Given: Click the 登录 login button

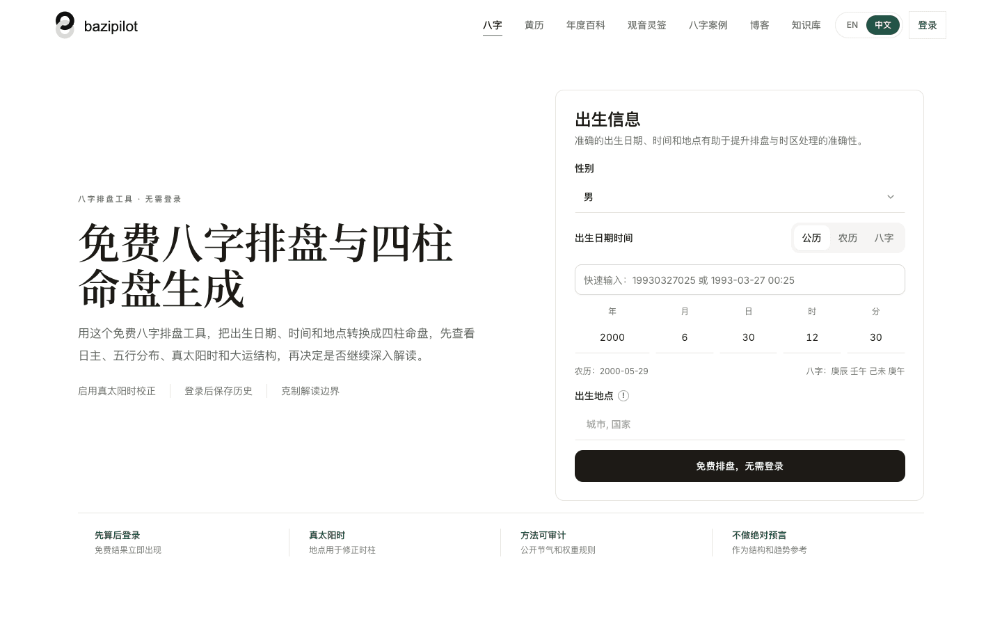Looking at the screenshot, I should [x=928, y=25].
